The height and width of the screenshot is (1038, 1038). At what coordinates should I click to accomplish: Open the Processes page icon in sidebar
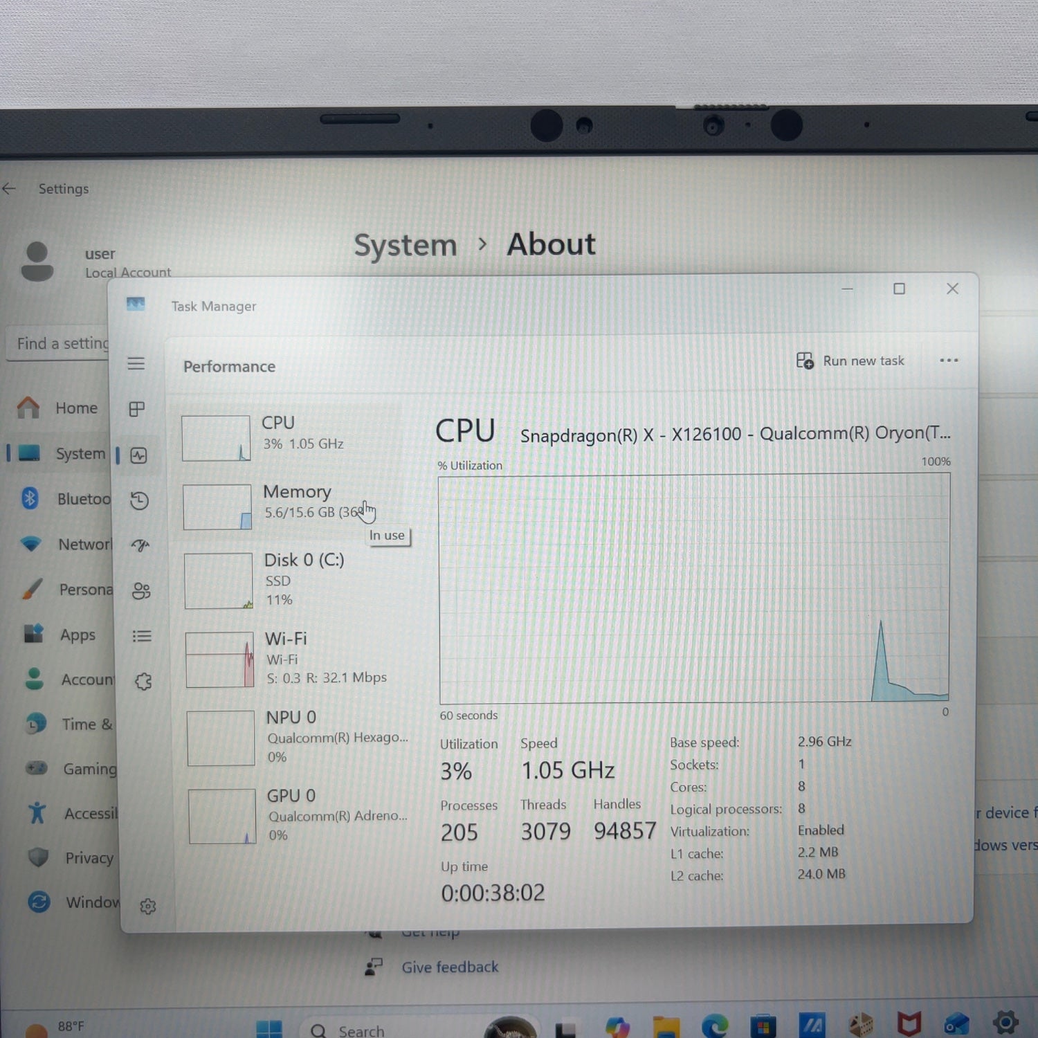coord(137,409)
